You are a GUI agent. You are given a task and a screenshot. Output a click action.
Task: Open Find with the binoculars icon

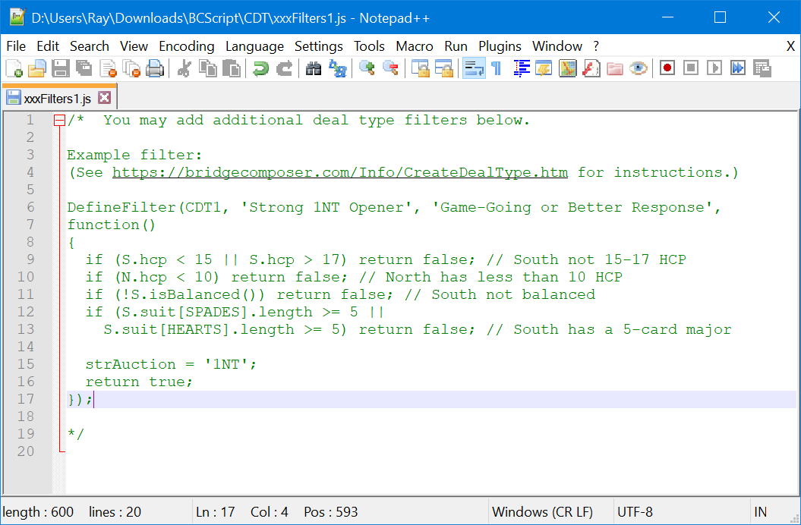pyautogui.click(x=313, y=68)
